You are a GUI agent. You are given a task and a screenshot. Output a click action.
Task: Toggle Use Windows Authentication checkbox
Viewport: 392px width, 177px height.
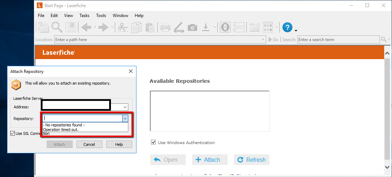point(153,143)
